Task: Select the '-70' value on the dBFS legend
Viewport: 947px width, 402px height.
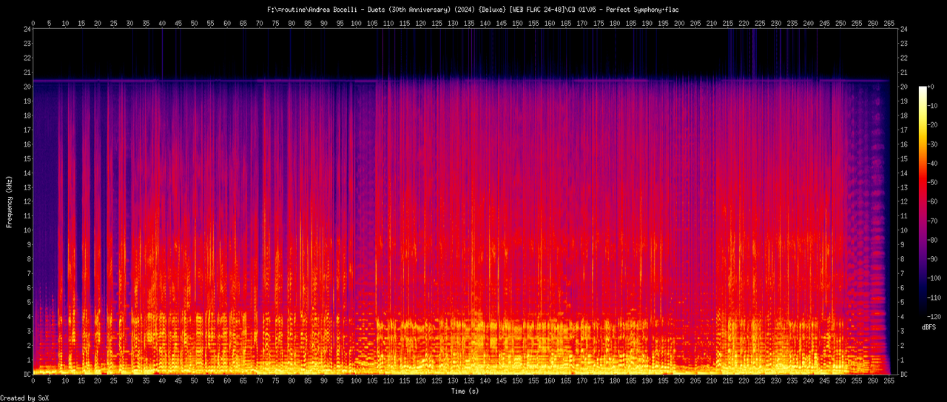Action: (934, 221)
